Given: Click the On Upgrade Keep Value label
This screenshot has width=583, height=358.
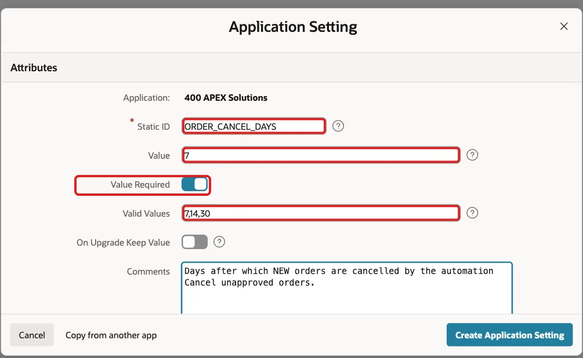Looking at the screenshot, I should [x=123, y=243].
